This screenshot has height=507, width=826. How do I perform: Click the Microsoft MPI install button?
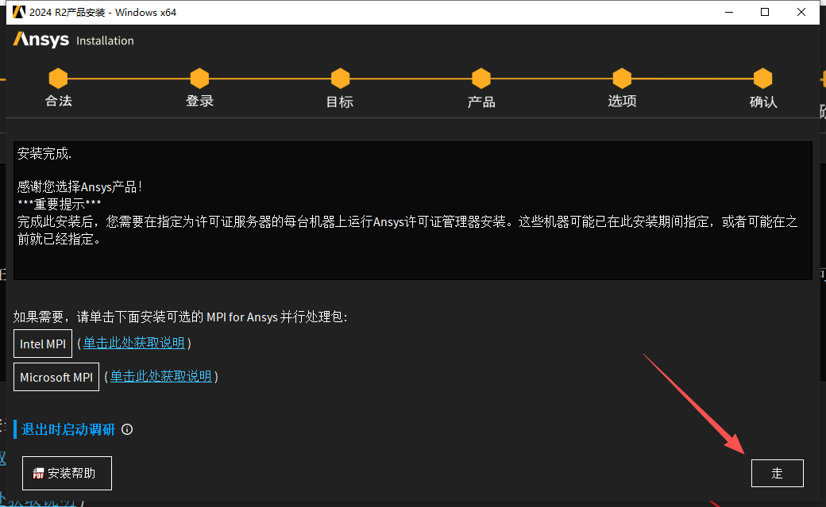56,376
